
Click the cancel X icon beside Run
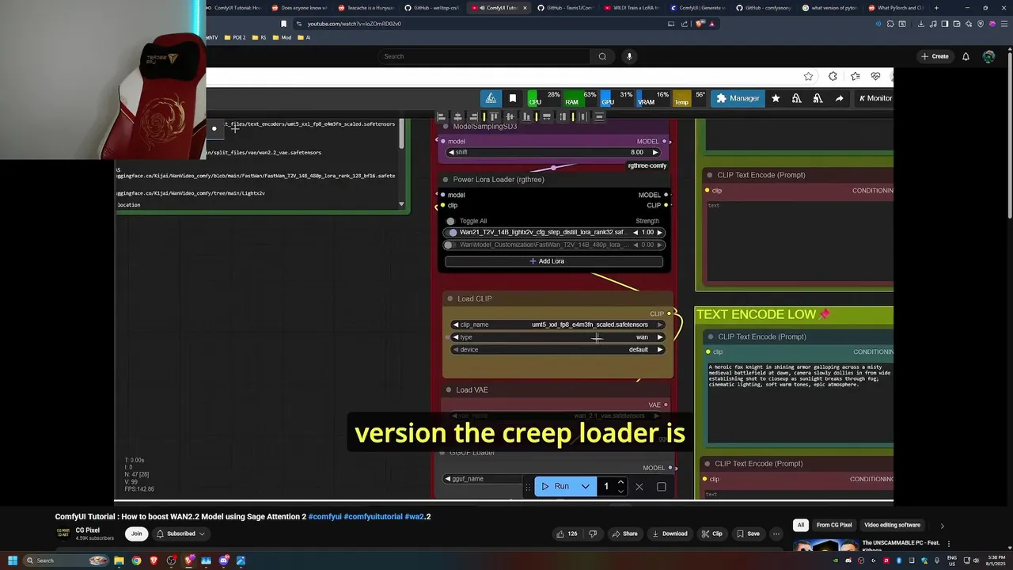[639, 487]
